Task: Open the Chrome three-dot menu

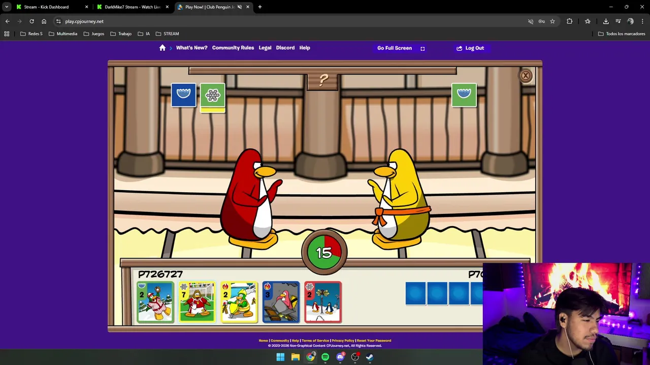Action: (x=642, y=21)
